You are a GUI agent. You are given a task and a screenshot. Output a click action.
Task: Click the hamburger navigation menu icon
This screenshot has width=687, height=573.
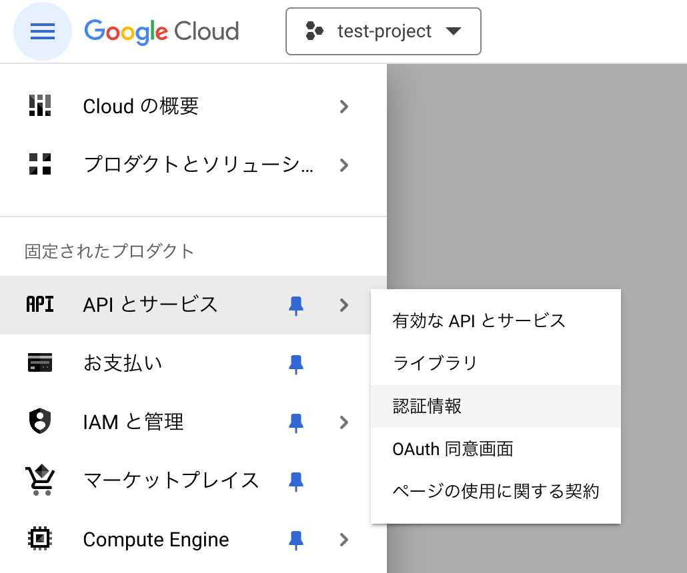43,31
